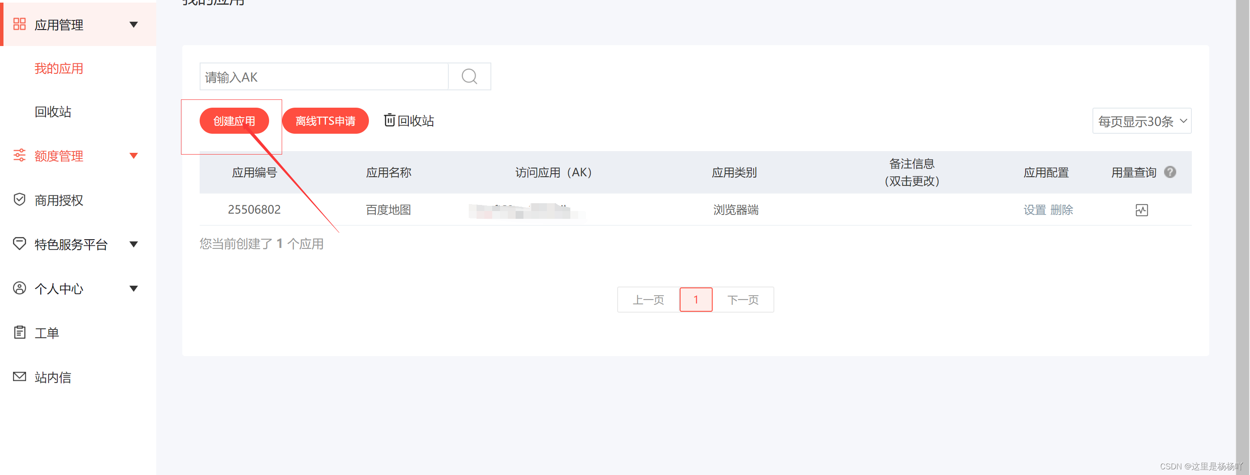
Task: Click the search magnifier icon
Action: [469, 77]
